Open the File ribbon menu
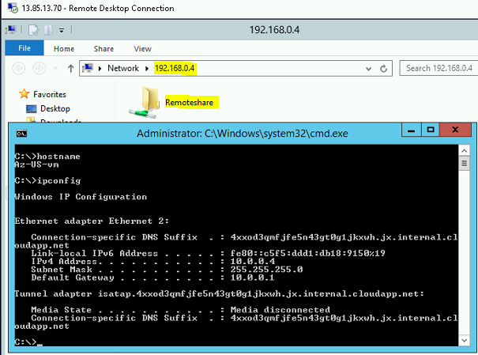This screenshot has width=478, height=355. [x=24, y=48]
